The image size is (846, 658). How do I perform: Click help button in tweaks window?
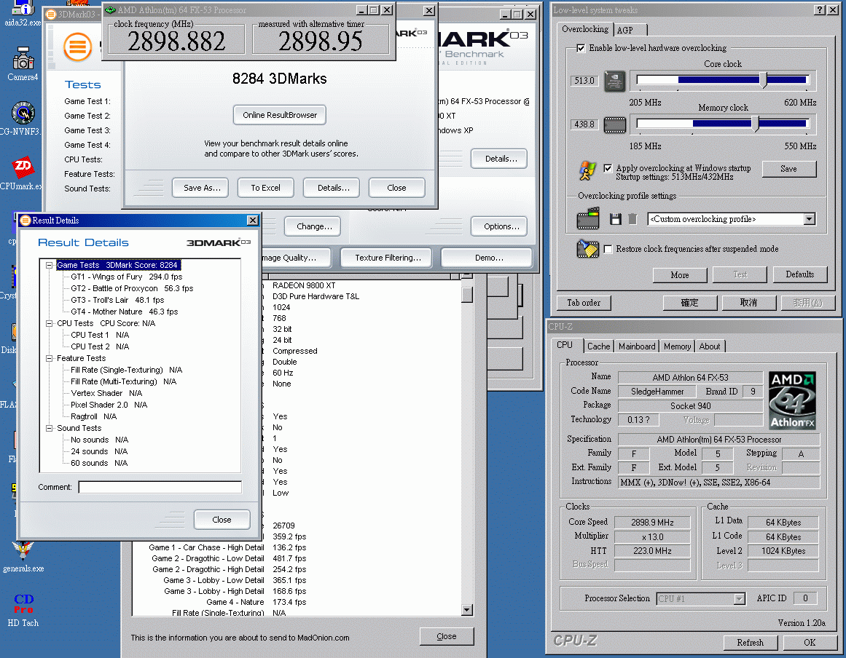coord(819,9)
